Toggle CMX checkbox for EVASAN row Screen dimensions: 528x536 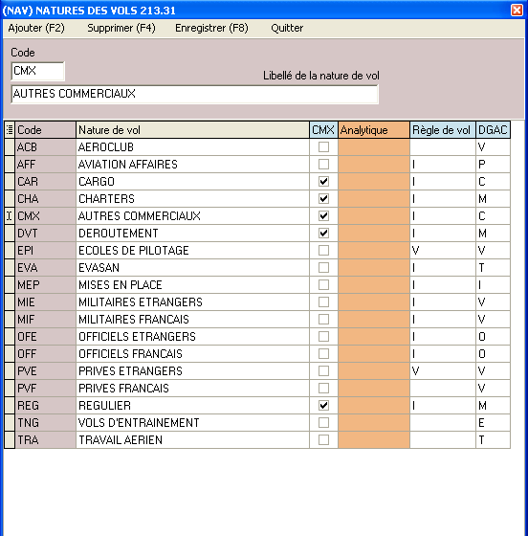coord(323,268)
